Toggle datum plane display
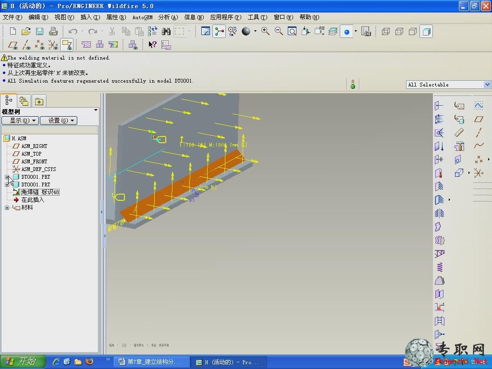Viewport: 492px width, 369px height. point(13,45)
